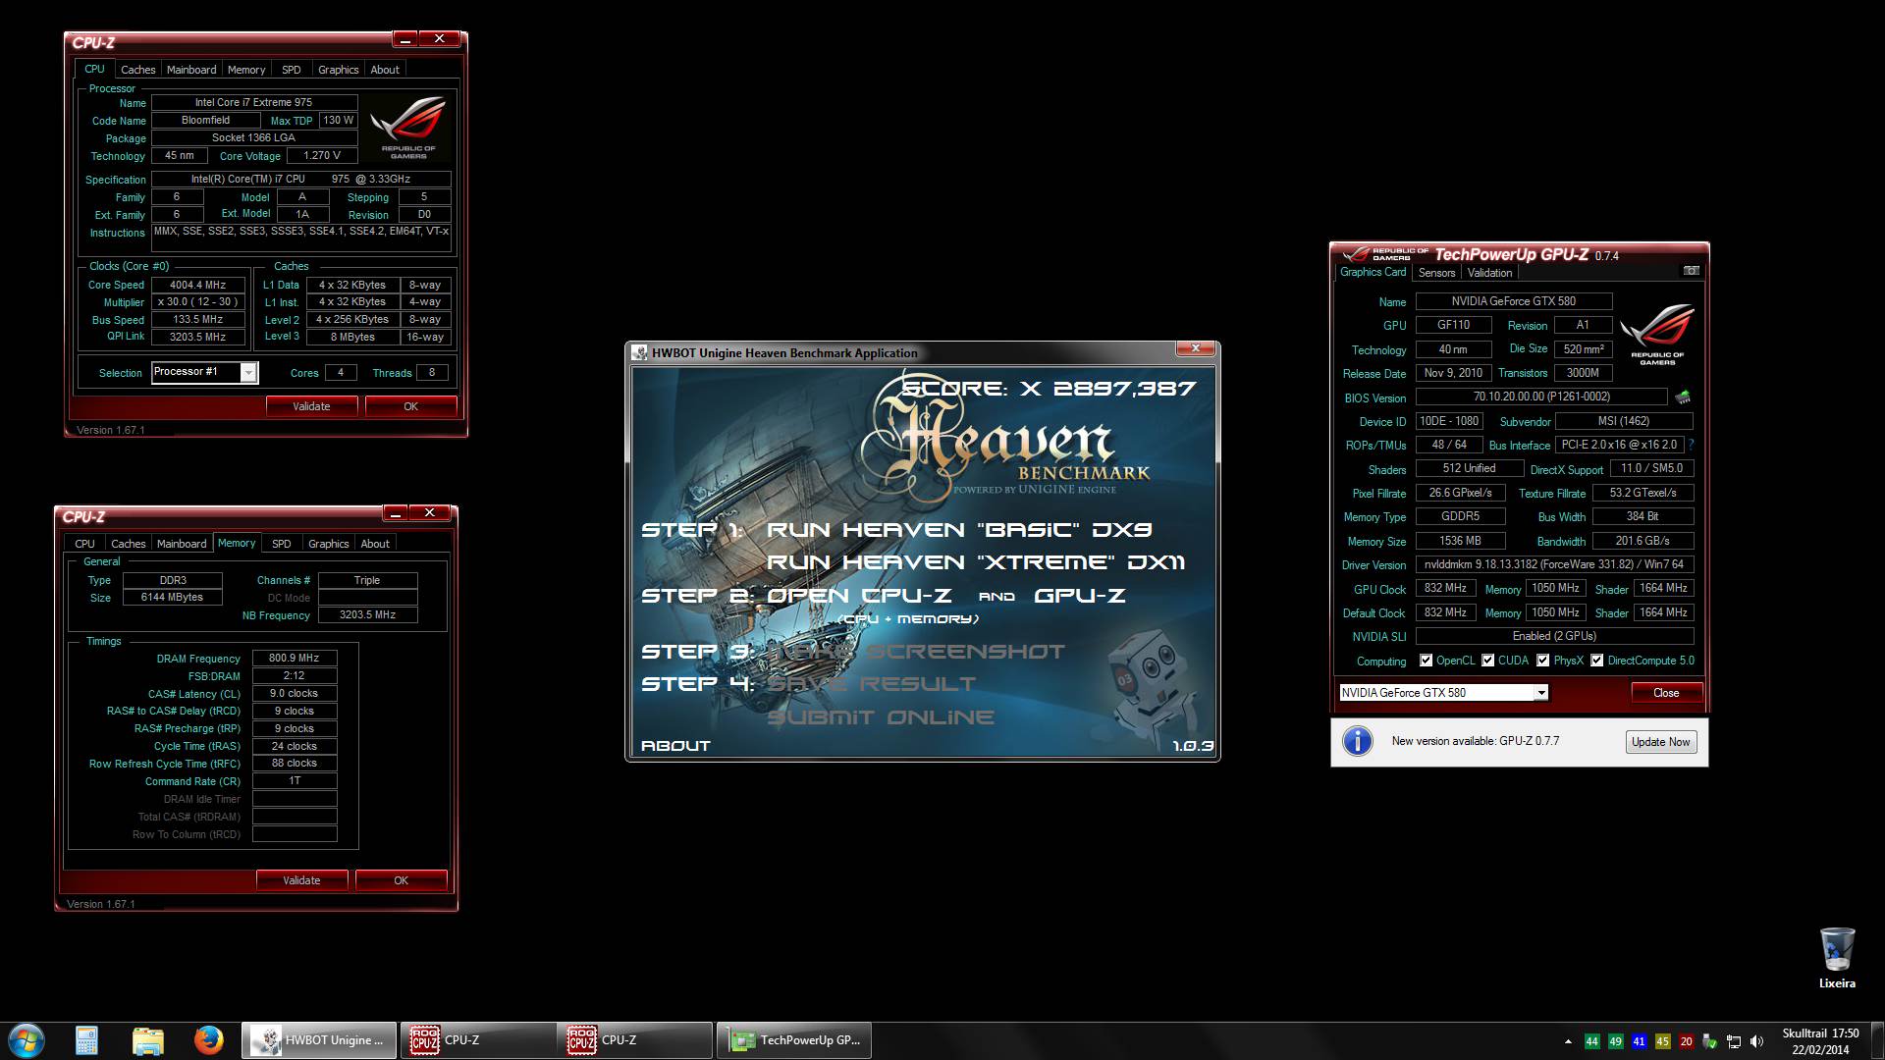This screenshot has height=1060, width=1885.
Task: Click the BIOS Version field in GPU-Z
Action: 1541,397
